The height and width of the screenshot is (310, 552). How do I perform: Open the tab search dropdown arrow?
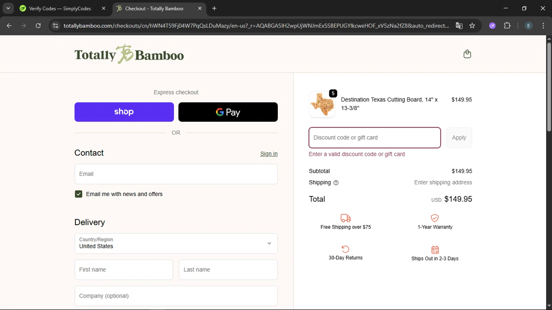coord(8,8)
